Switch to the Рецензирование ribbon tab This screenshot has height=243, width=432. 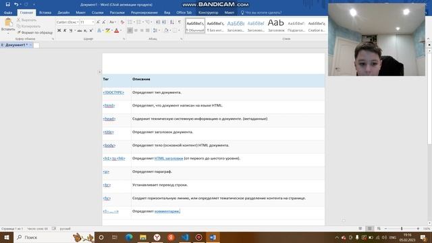click(x=144, y=12)
